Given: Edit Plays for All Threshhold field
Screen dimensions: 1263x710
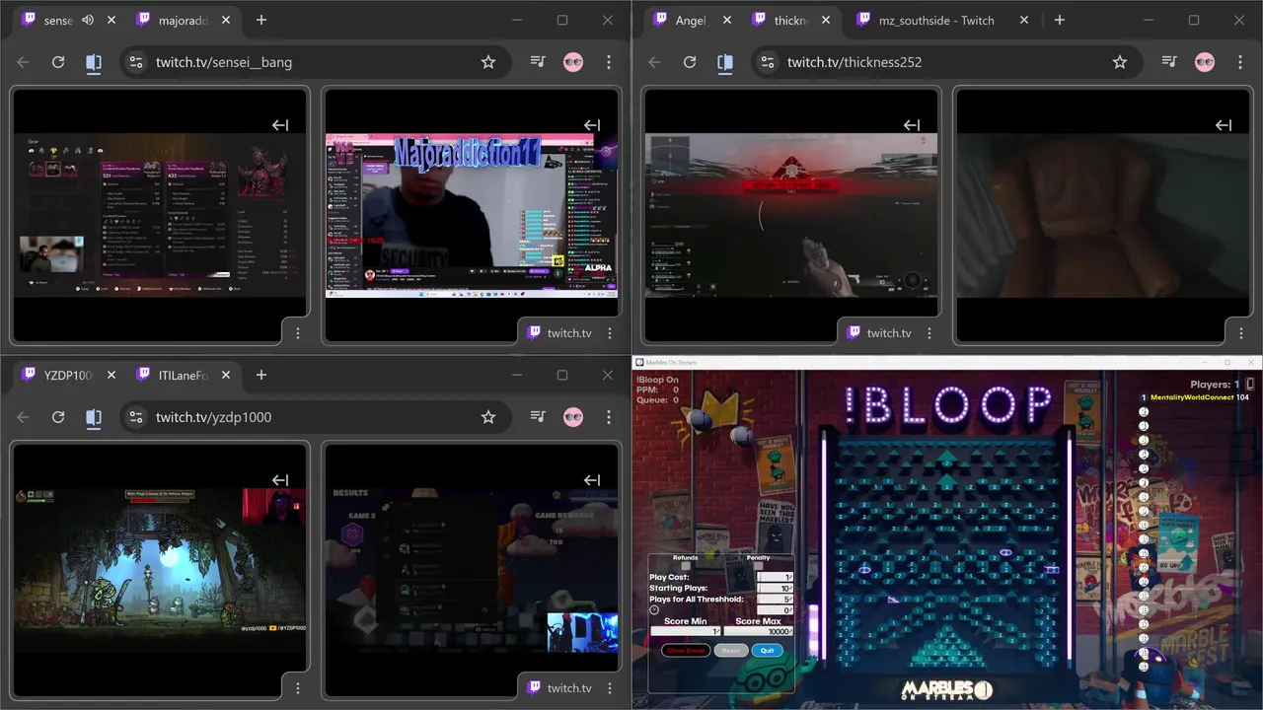Looking at the screenshot, I should click(x=775, y=599).
